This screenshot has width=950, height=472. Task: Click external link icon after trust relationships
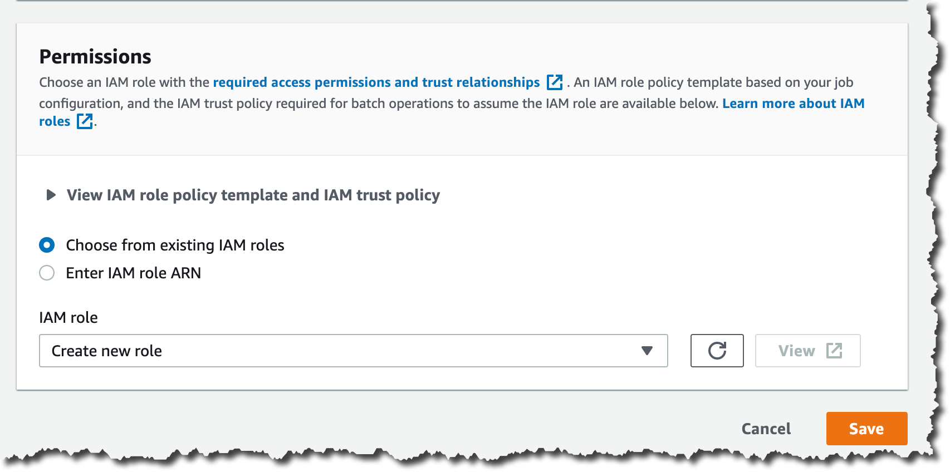[x=555, y=82]
